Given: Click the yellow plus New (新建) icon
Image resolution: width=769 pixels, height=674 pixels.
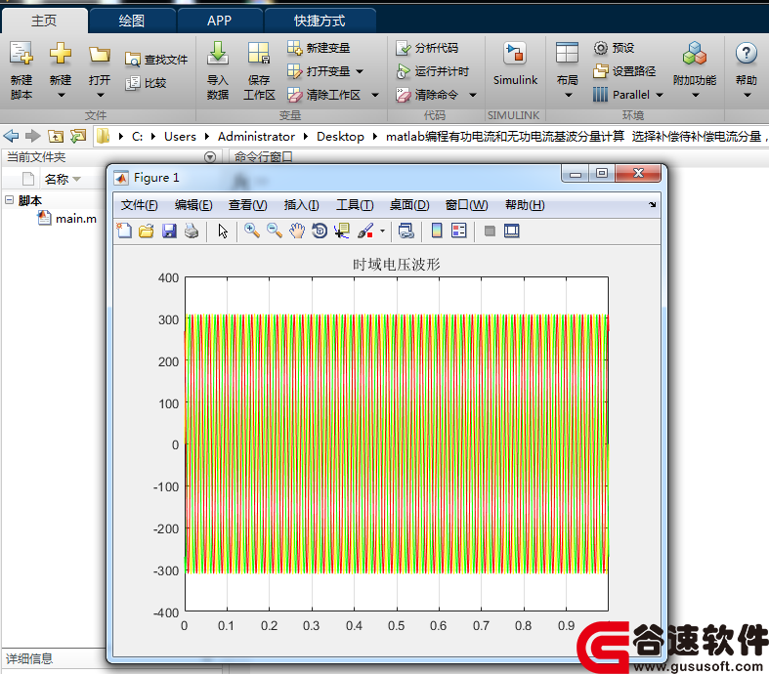Looking at the screenshot, I should click(61, 53).
